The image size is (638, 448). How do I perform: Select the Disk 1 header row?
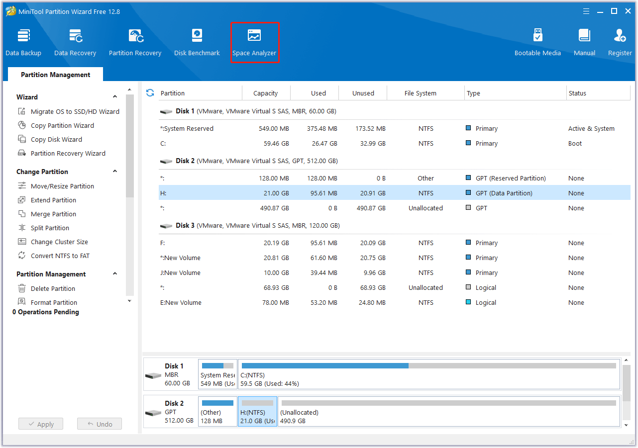coord(395,111)
